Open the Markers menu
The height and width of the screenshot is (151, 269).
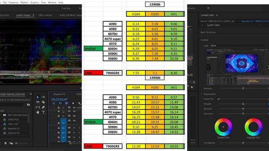click(24, 3)
